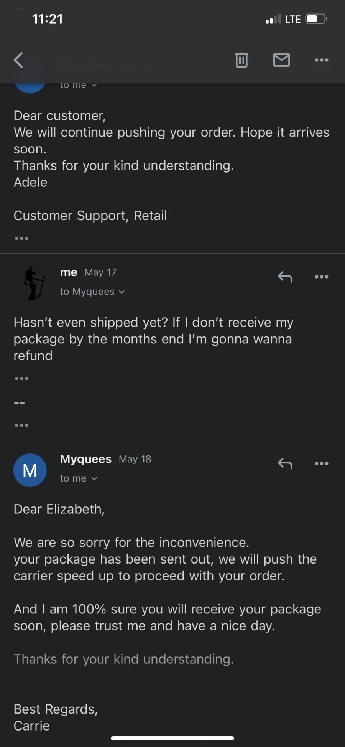
Task: Expand 'to me' chevron on the first email
Action: pos(94,85)
